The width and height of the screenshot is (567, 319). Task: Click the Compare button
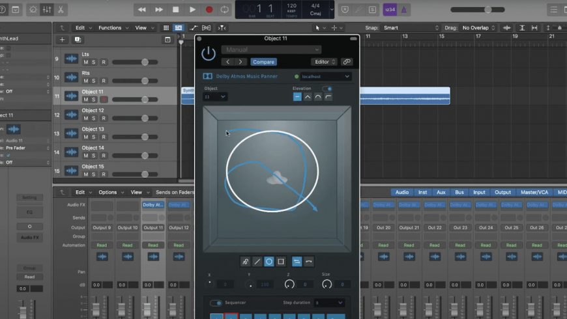[x=263, y=62]
